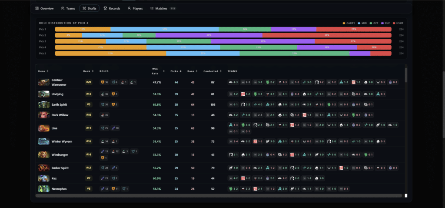
Task: Click the 1-3 team badge in Lina row
Action: [x=233, y=125]
